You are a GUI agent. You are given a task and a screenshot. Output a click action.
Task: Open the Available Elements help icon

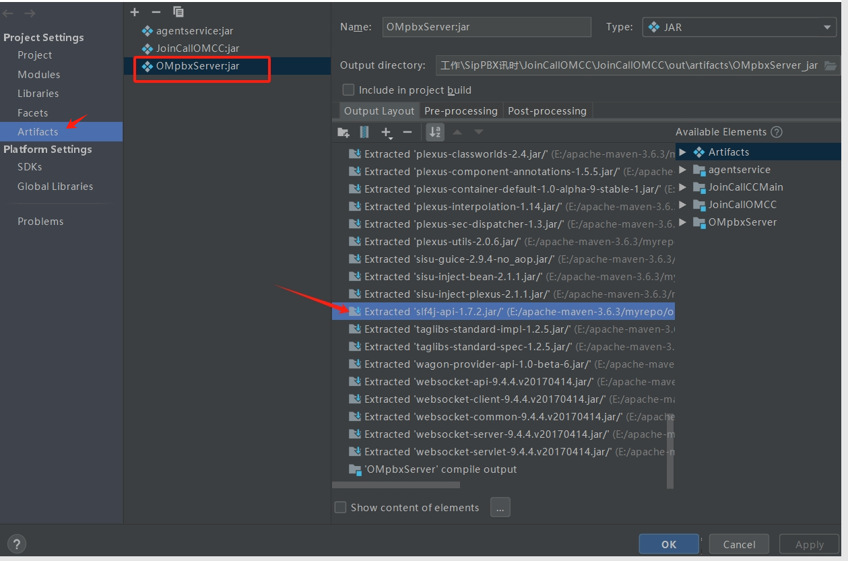(x=776, y=132)
